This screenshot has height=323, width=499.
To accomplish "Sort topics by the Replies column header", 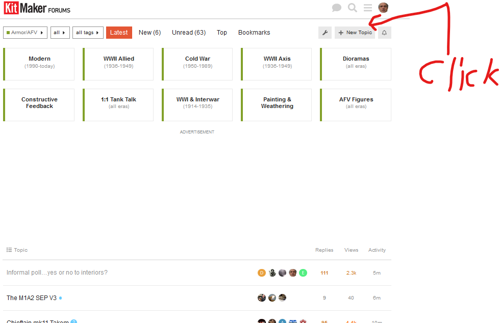I will click(x=325, y=250).
